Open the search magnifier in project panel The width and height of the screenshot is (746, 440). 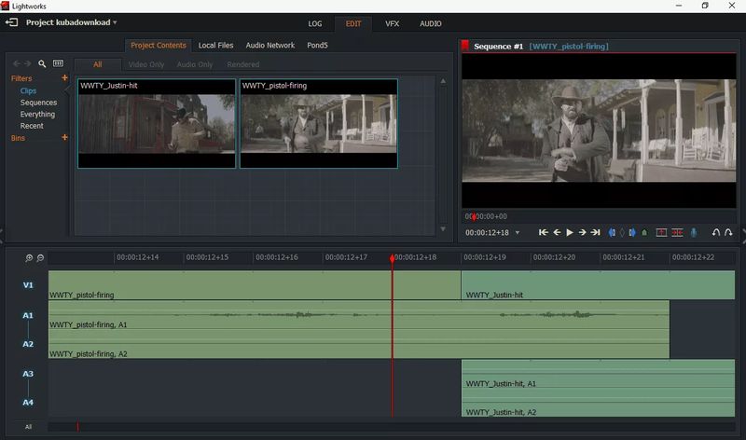click(x=42, y=64)
